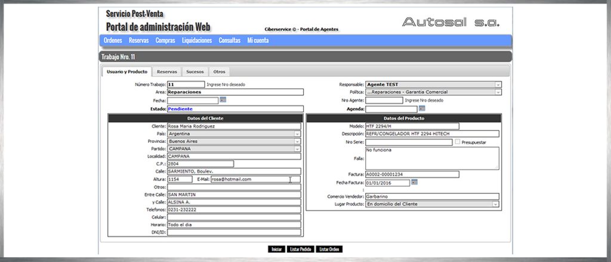Toggle the Presupuestar checkbox
Screen dimensions: 611x262
click(457, 142)
